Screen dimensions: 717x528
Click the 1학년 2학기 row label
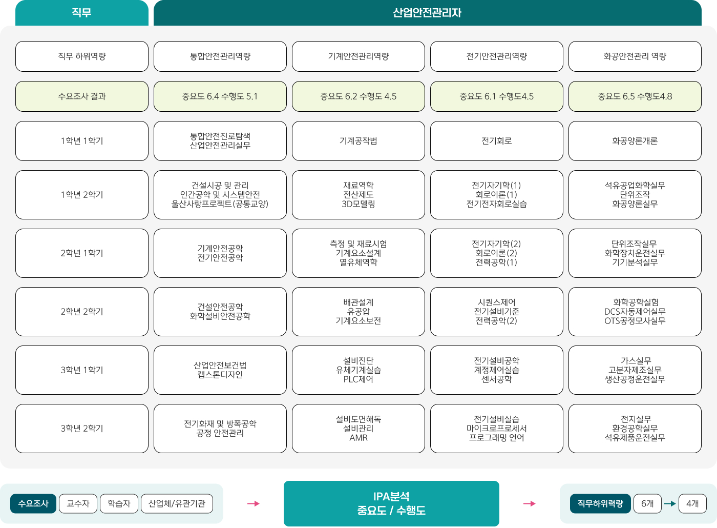tap(82, 195)
